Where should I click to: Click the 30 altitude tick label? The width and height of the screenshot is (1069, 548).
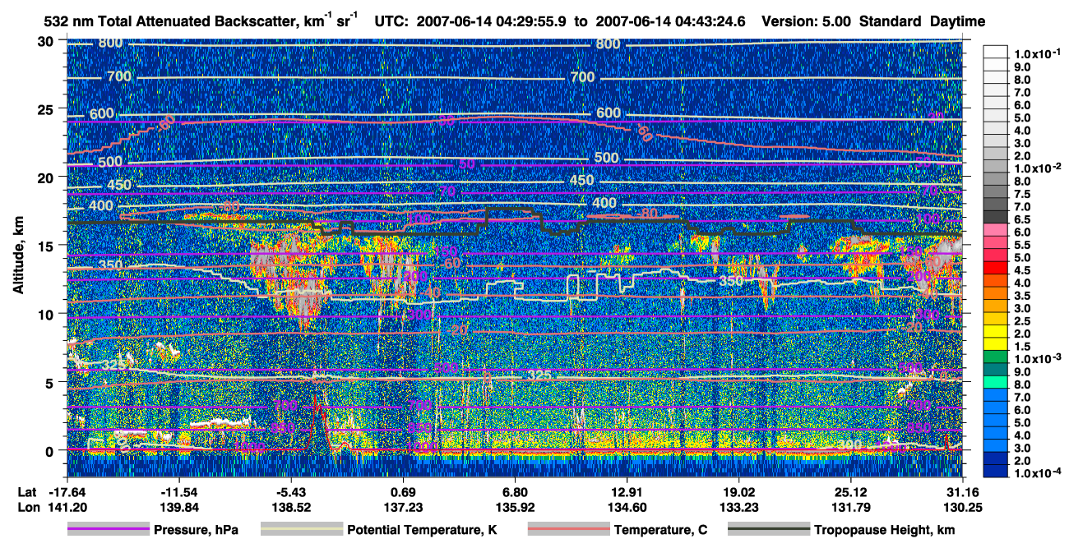coord(45,40)
